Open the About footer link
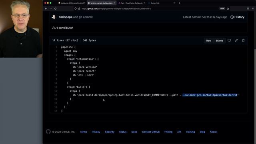This screenshot has width=256, height=144. click(x=213, y=132)
